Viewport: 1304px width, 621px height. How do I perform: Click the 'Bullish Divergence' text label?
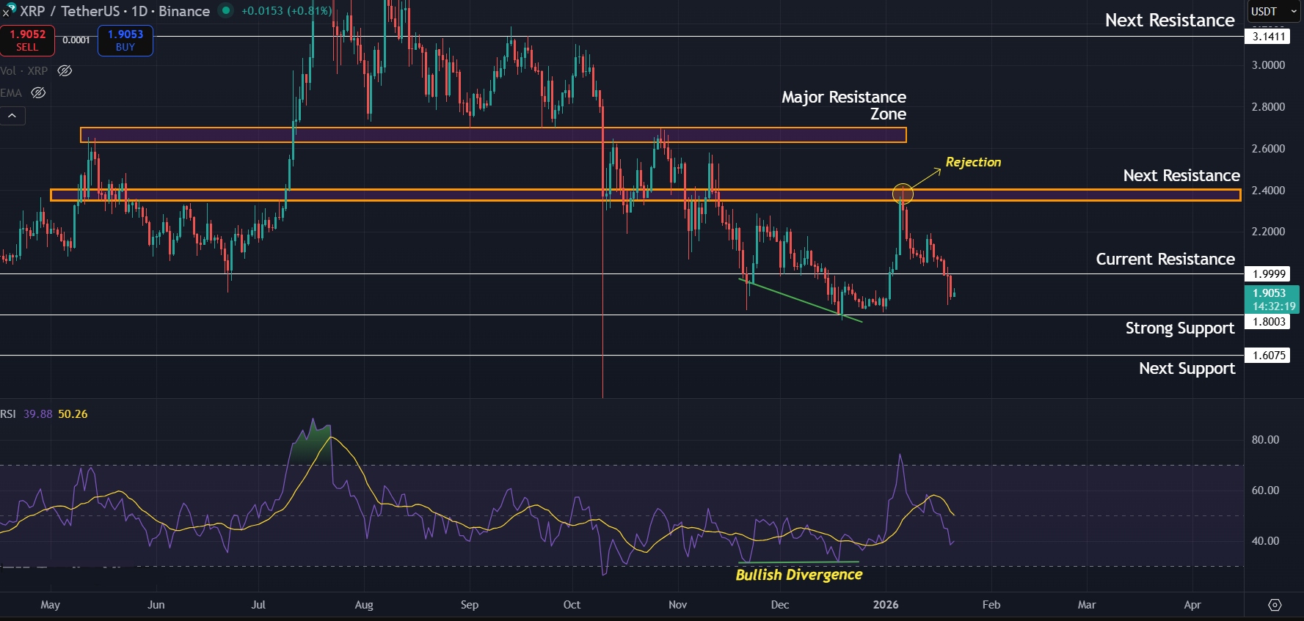click(799, 575)
